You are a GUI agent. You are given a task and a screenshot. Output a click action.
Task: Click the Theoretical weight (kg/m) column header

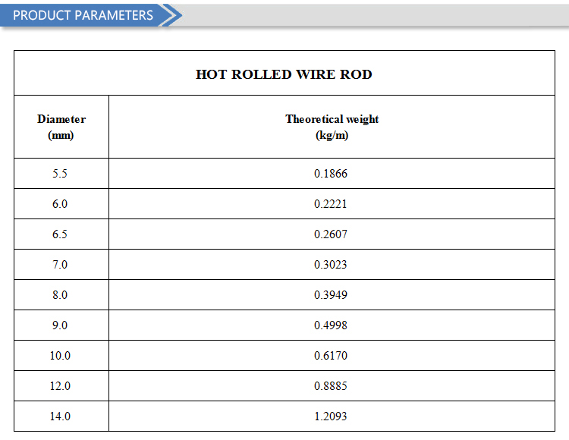332,127
